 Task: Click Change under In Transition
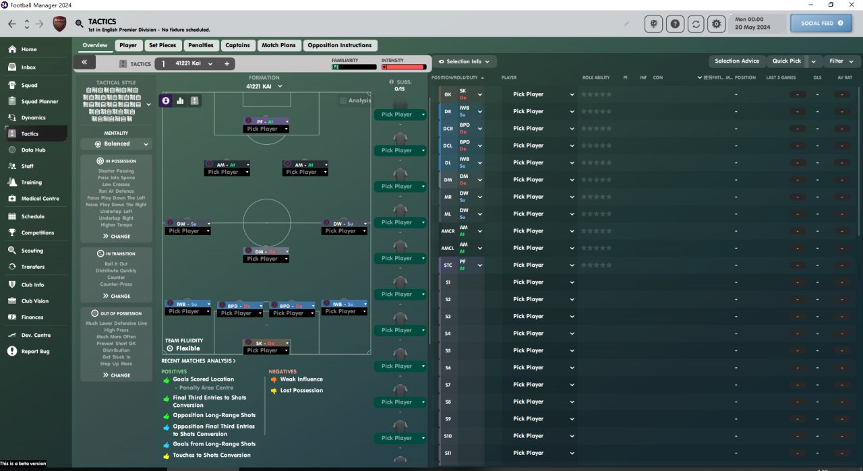116,296
